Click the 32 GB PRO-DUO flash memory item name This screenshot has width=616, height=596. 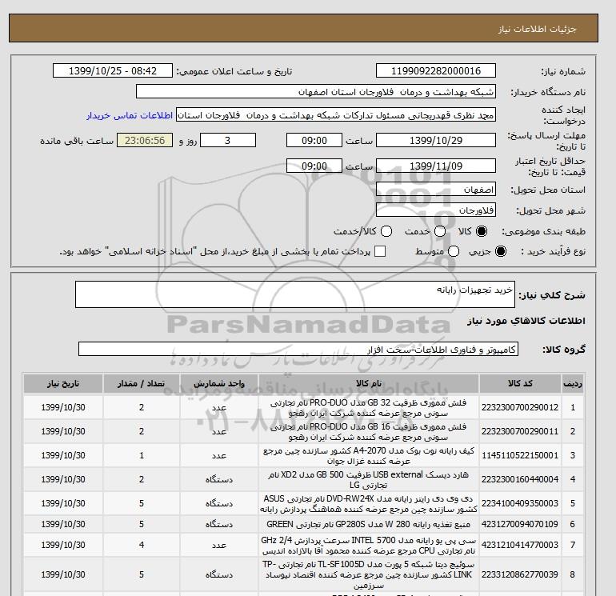tap(369, 408)
